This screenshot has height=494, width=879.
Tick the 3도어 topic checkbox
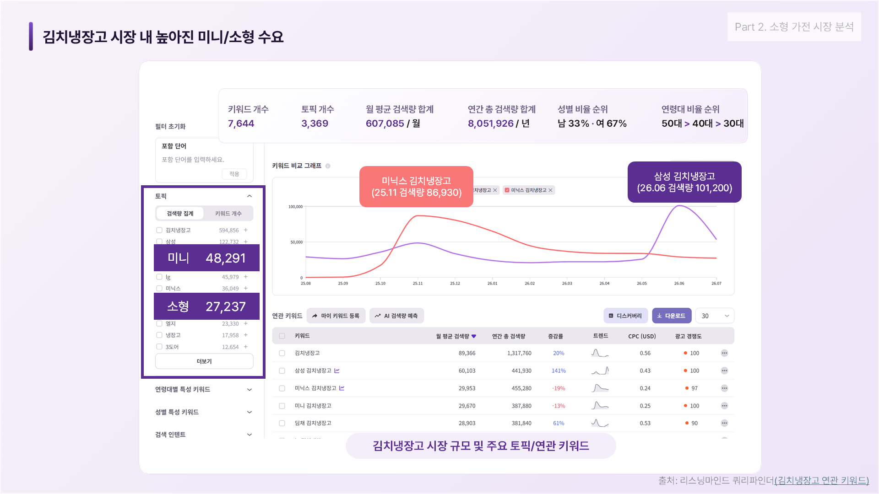tap(159, 347)
